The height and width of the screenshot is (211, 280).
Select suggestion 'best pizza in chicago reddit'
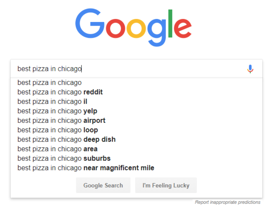coord(60,92)
